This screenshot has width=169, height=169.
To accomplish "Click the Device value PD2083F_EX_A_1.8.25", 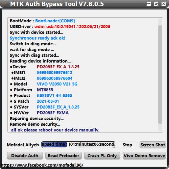I will [58, 67].
